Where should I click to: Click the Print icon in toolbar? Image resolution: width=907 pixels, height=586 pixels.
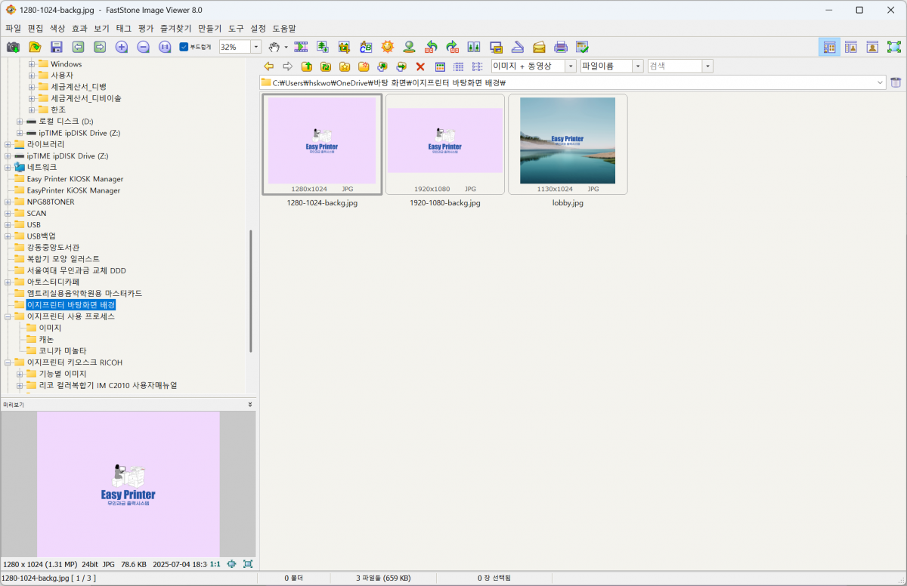coord(560,47)
